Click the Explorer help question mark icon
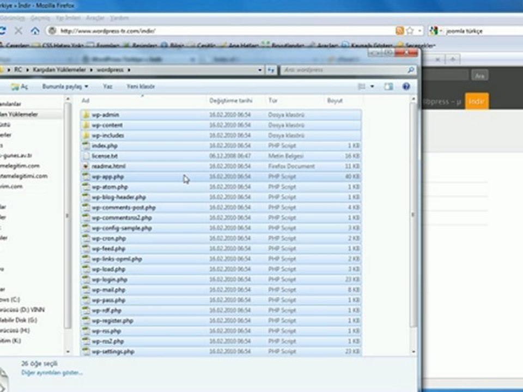523x392 pixels. pos(406,87)
